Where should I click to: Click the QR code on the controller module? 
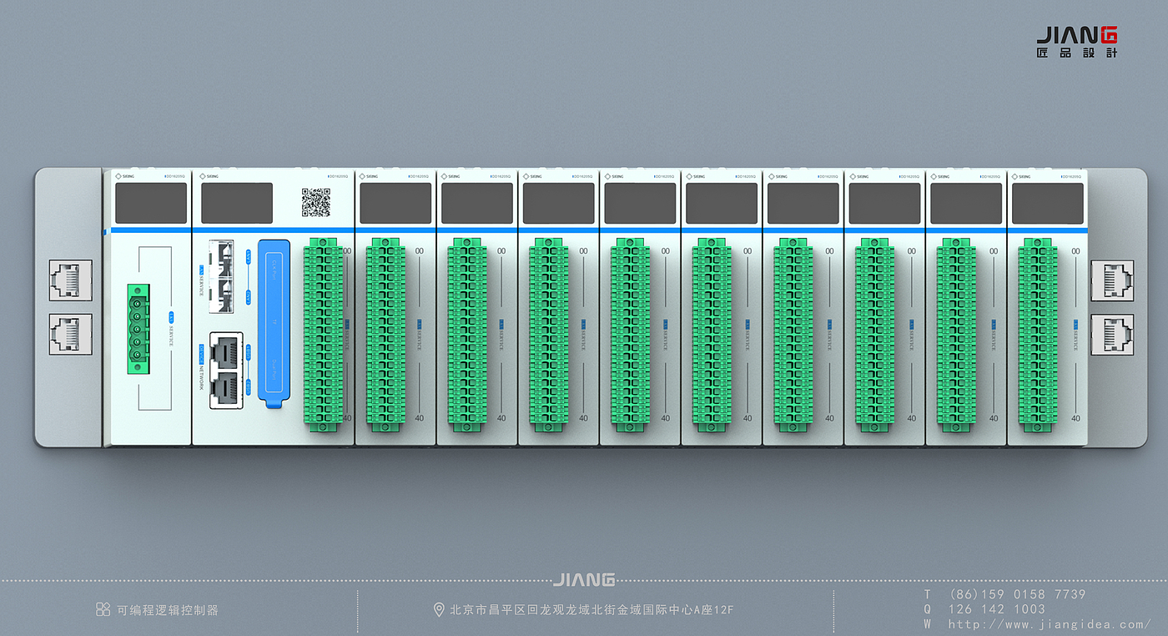tap(315, 203)
